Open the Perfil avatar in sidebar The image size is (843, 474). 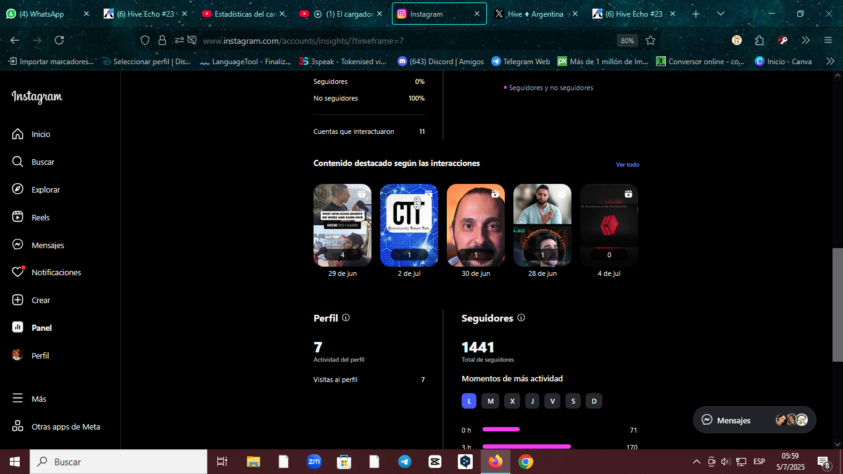[x=18, y=355]
